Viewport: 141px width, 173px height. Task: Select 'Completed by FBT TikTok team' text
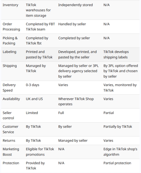pyautogui.click(x=40, y=27)
